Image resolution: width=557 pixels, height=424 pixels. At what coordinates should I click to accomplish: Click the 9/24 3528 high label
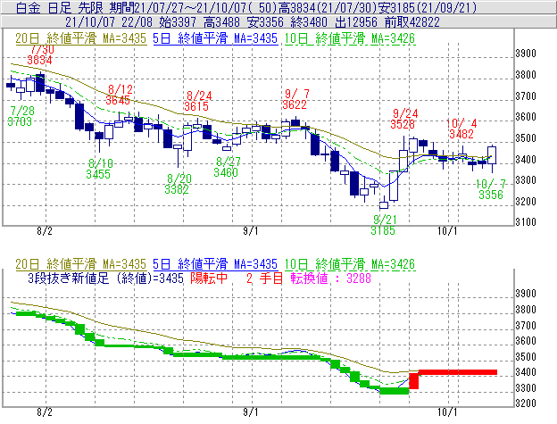[x=403, y=119]
